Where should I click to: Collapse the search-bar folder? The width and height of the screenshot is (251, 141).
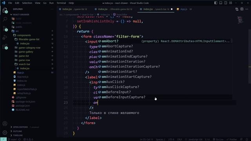coord(24,64)
